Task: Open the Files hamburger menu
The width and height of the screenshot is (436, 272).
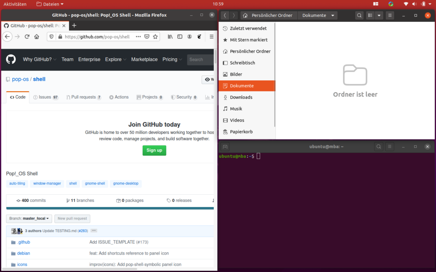Action: (x=390, y=16)
